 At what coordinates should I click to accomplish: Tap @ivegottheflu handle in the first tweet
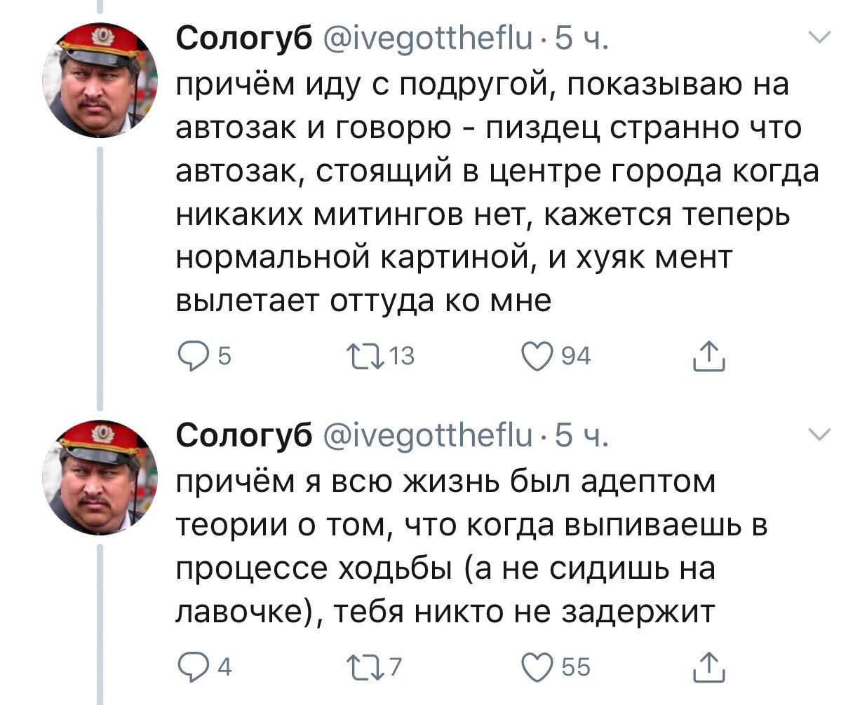point(428,39)
